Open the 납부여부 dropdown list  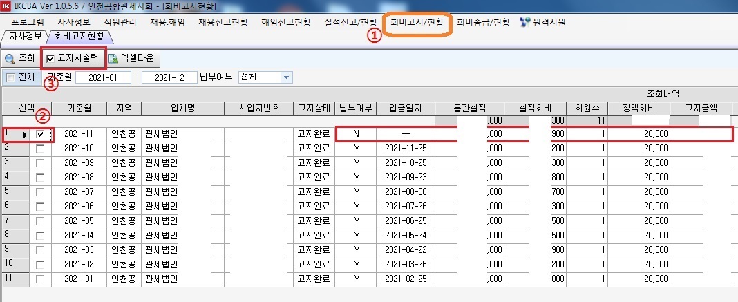click(287, 77)
